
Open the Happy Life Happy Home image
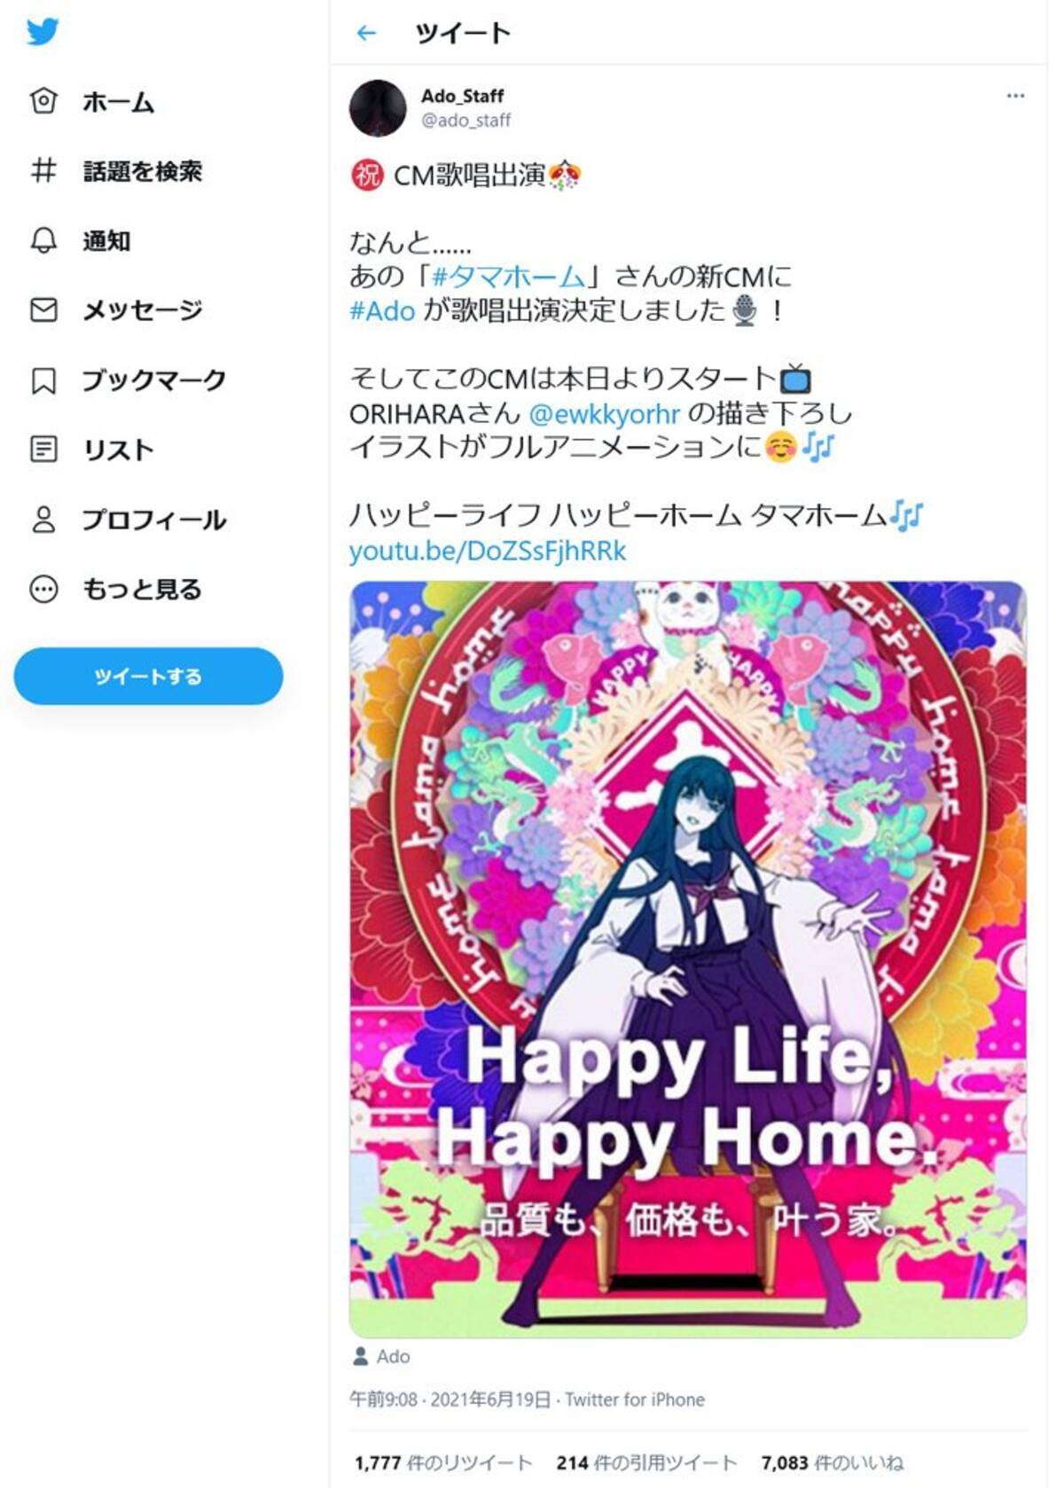pyautogui.click(x=688, y=959)
